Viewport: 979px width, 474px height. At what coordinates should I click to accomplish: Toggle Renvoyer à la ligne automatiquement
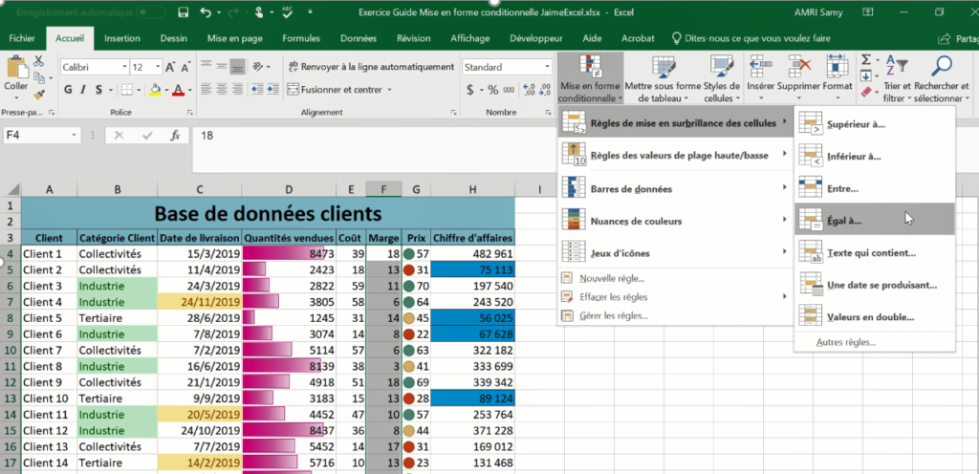(x=369, y=67)
